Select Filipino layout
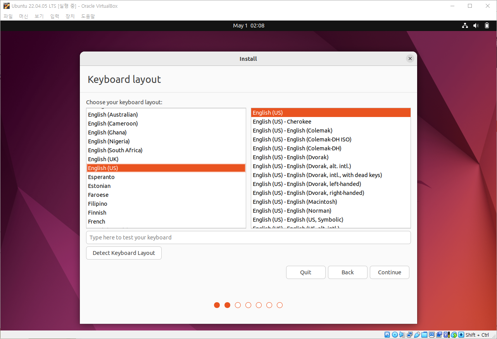497x339 pixels. click(x=166, y=204)
